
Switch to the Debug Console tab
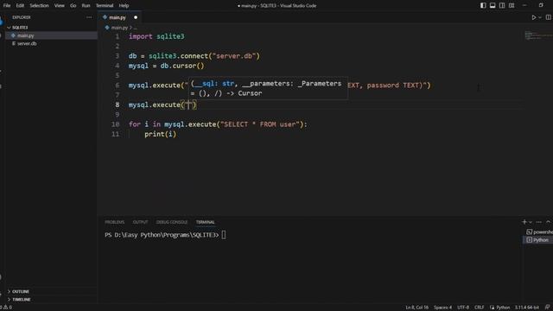pyautogui.click(x=172, y=222)
